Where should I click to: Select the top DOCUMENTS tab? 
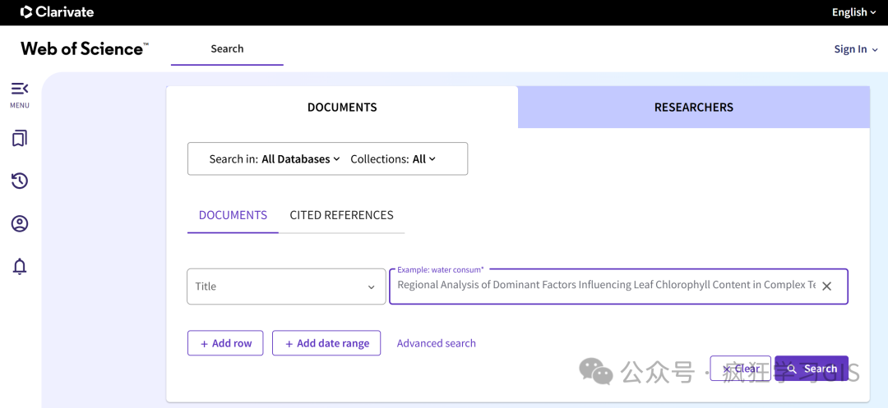click(342, 108)
